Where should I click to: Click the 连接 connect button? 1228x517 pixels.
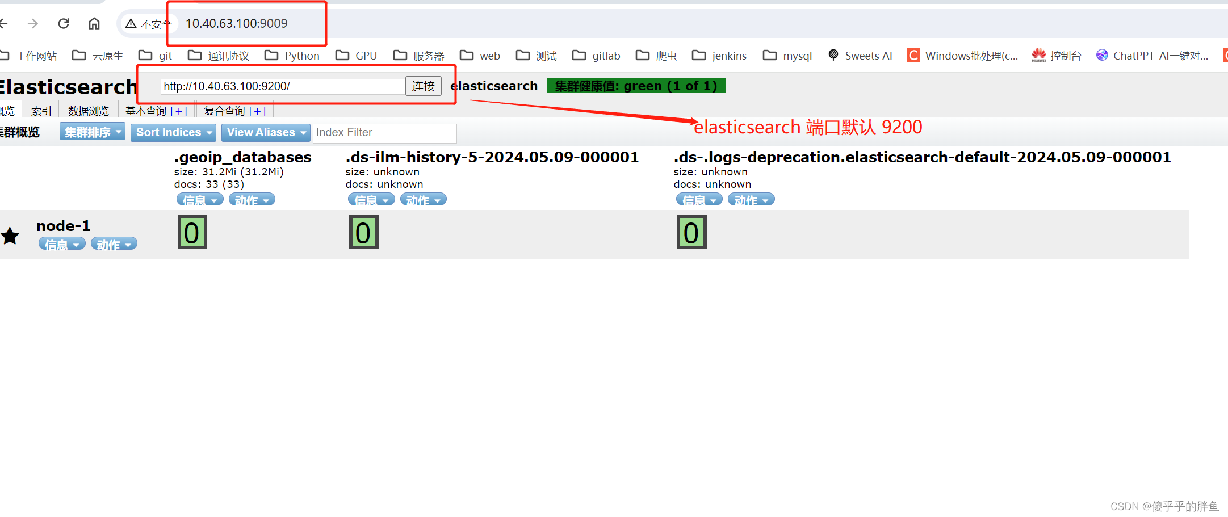coord(424,86)
